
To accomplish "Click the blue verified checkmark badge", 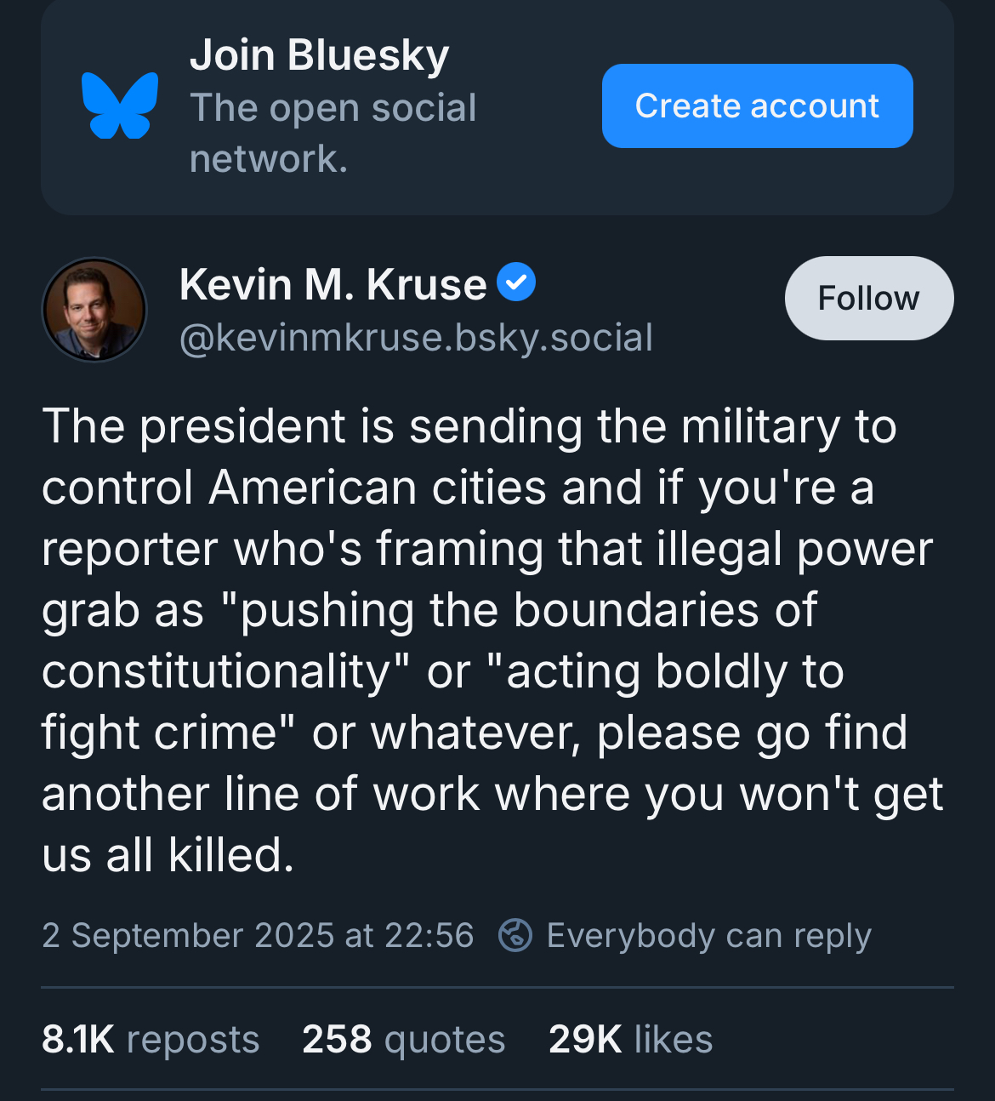I will coord(515,282).
